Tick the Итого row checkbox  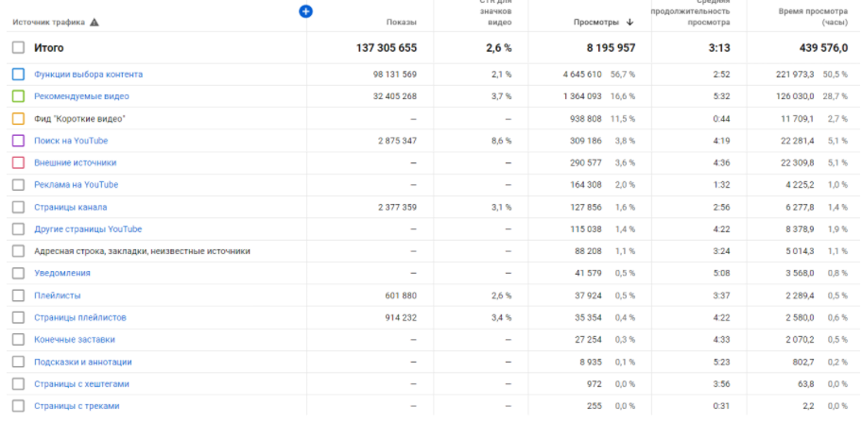[18, 48]
